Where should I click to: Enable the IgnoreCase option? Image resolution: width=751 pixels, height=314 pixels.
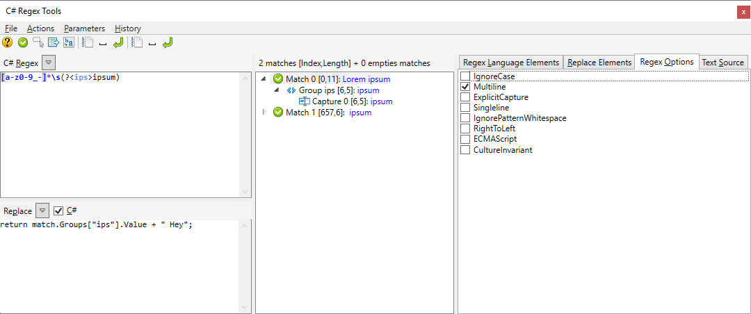pos(465,76)
